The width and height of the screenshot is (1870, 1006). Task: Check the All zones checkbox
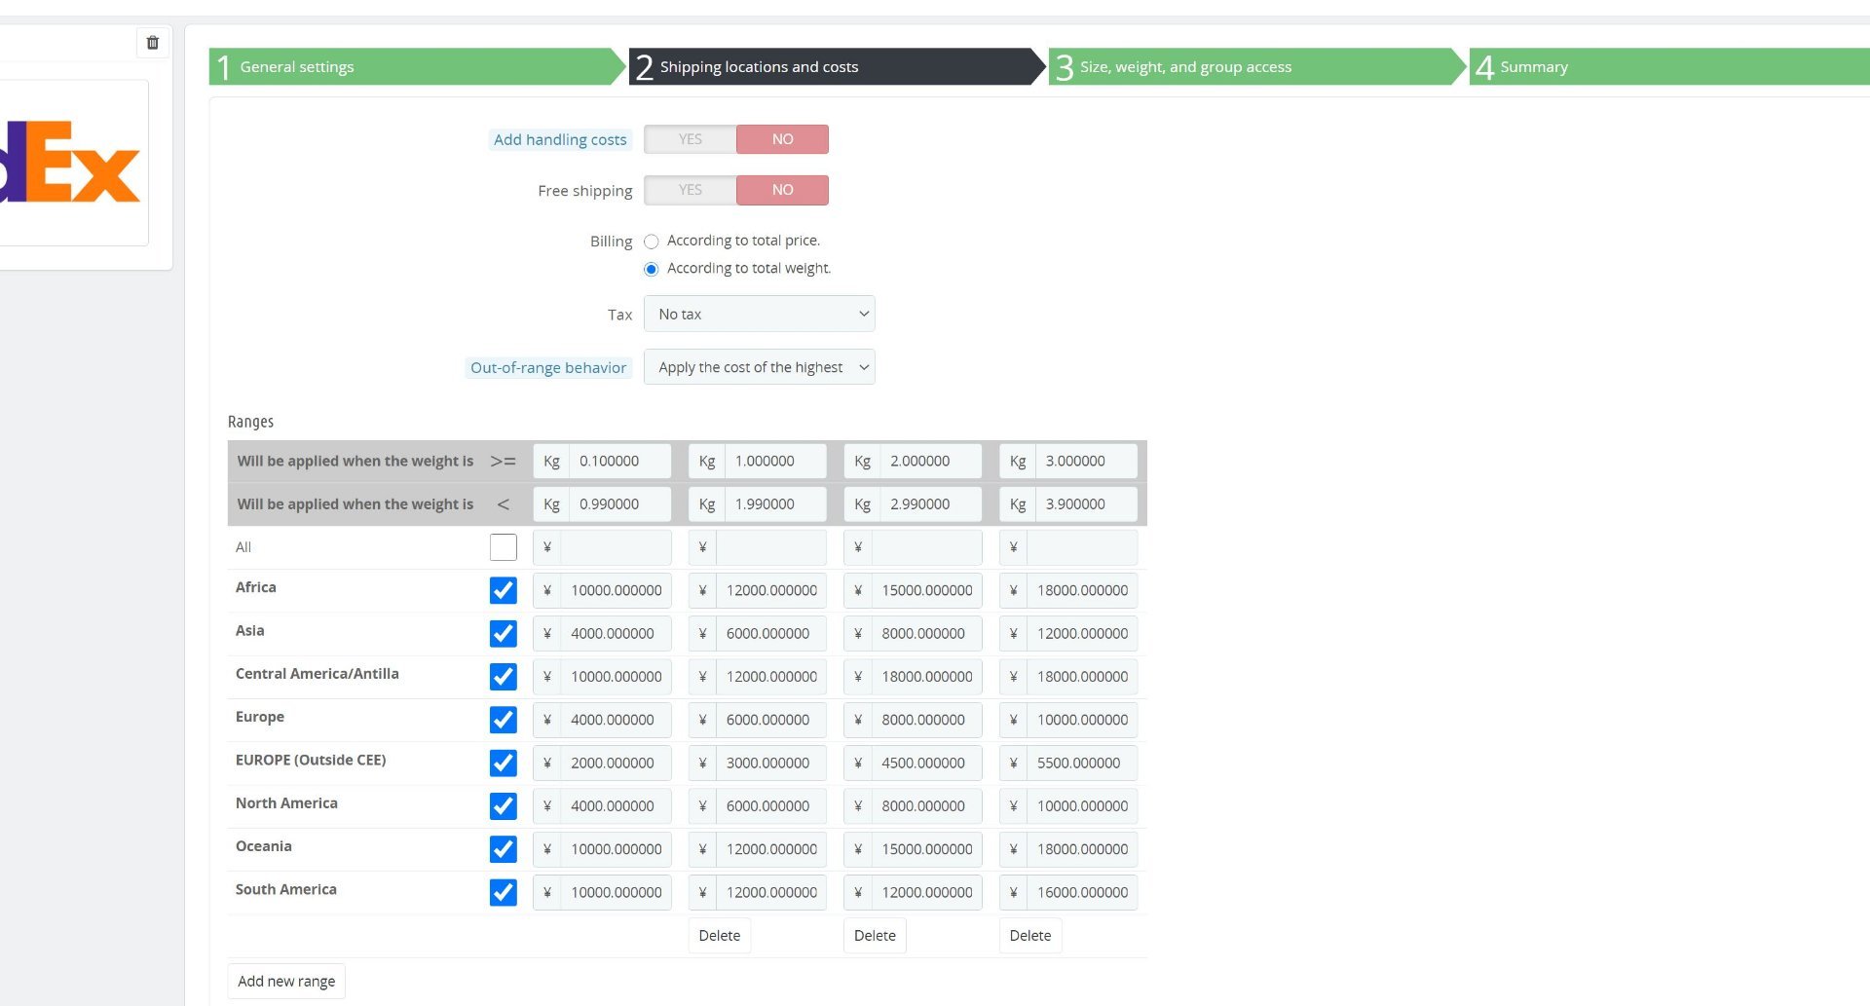(504, 547)
